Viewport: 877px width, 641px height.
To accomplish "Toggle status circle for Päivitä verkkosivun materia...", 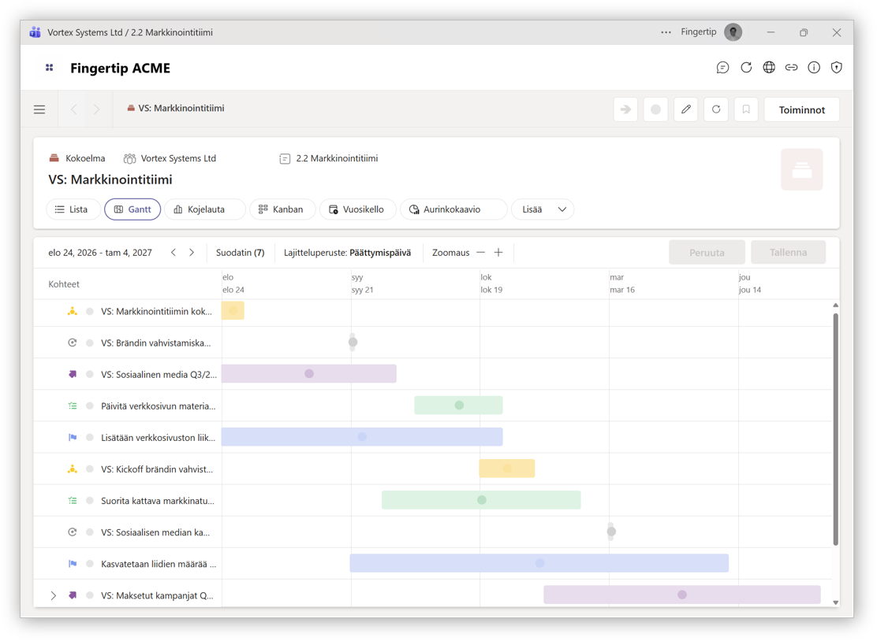I will pyautogui.click(x=90, y=406).
